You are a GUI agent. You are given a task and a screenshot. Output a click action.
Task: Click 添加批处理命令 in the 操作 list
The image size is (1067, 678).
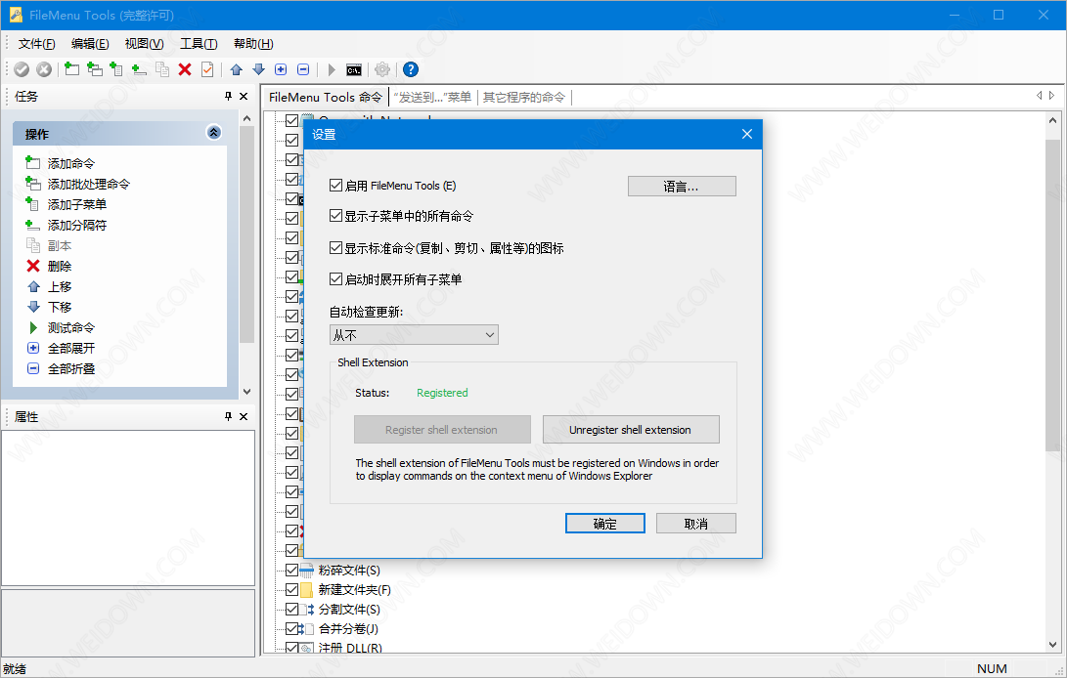[x=88, y=185]
